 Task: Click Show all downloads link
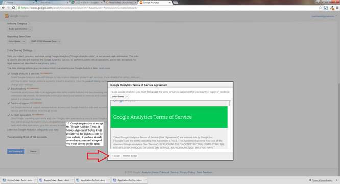[323, 180]
